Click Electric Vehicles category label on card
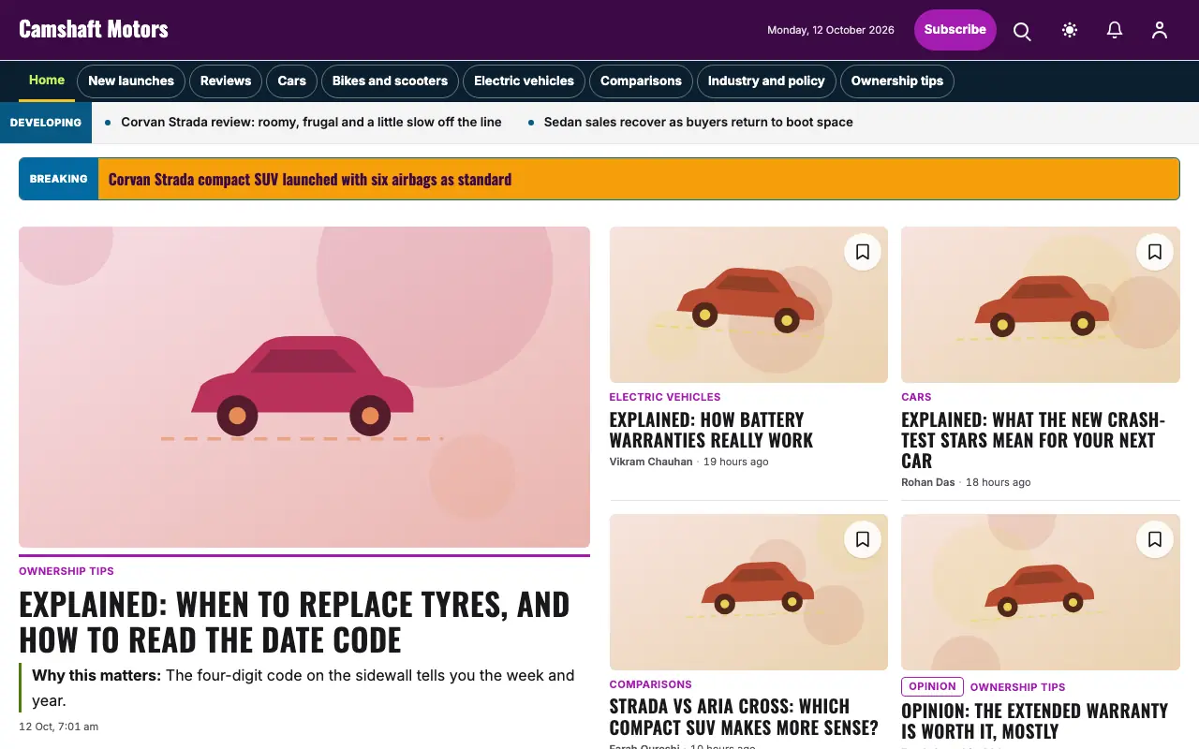Screen dimensions: 1199x749 click(x=665, y=397)
